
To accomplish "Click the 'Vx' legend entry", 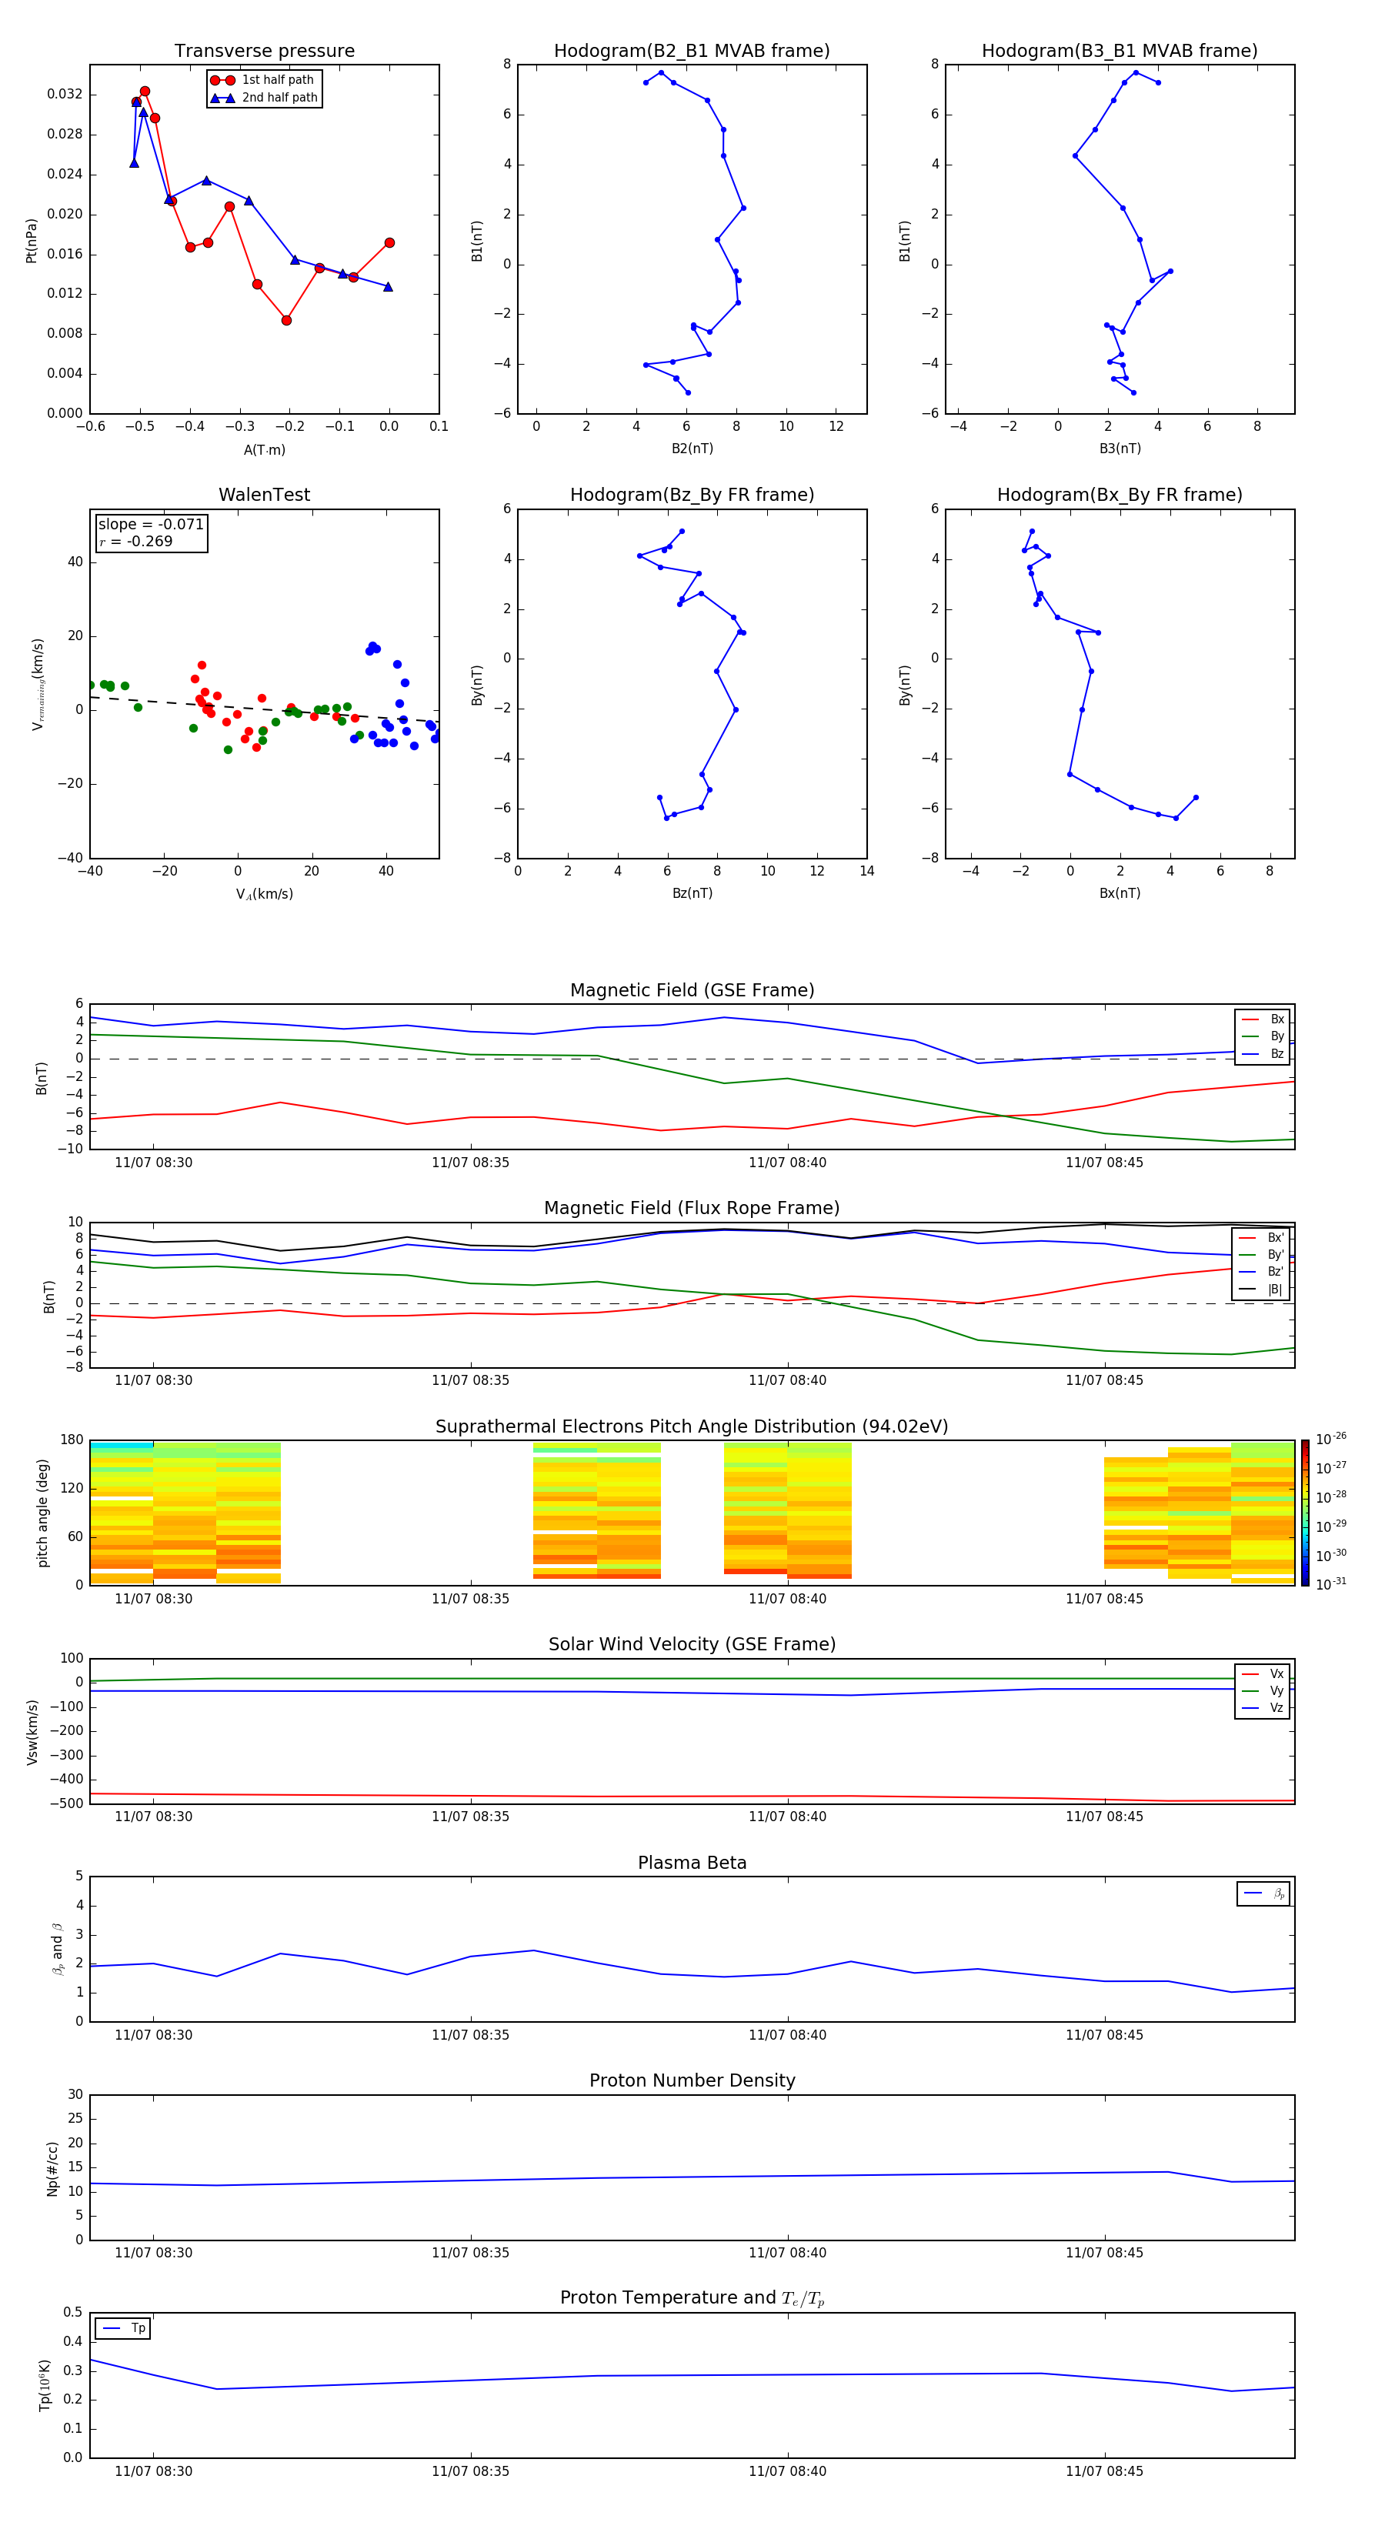I will (1263, 1673).
